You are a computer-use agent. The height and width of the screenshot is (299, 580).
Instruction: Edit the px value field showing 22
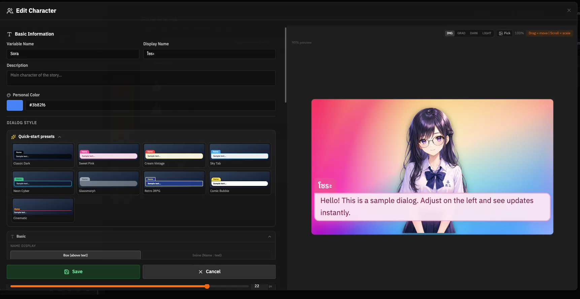point(259,286)
